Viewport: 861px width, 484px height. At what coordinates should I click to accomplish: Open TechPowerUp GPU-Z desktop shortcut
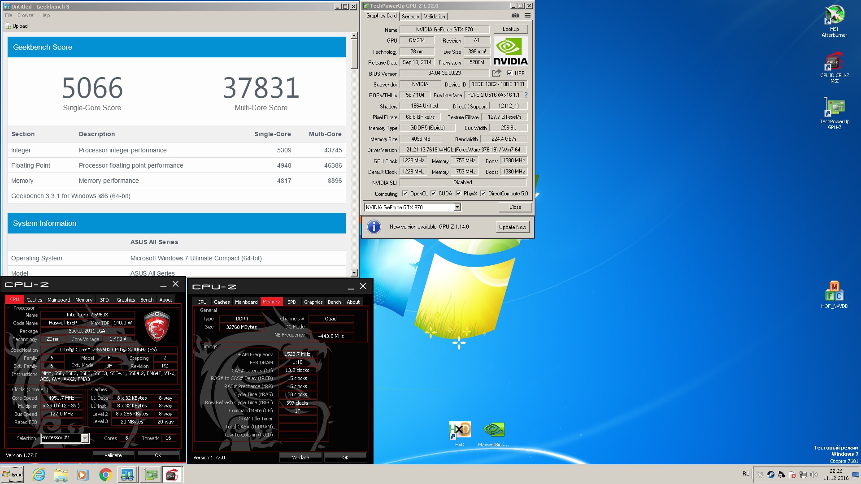[834, 113]
